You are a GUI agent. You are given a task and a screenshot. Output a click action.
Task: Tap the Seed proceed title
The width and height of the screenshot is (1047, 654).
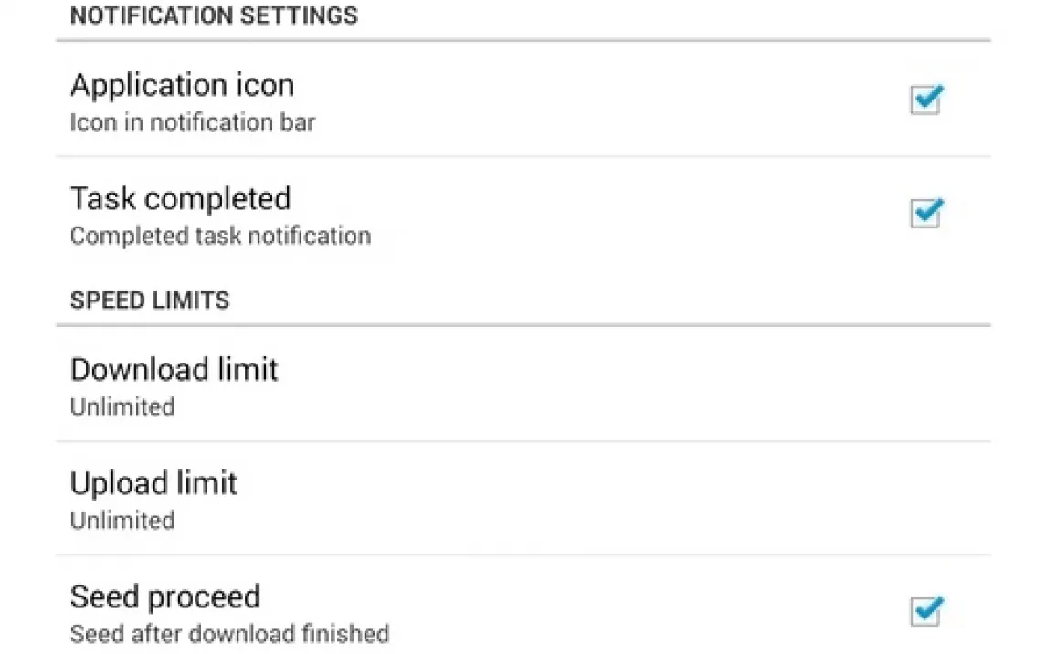point(165,596)
